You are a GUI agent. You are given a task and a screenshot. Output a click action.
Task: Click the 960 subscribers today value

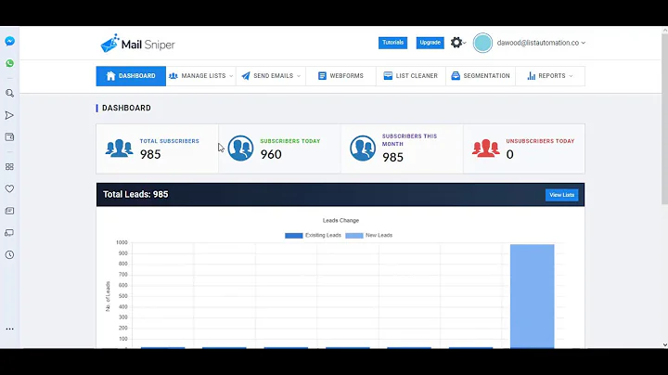coord(271,154)
